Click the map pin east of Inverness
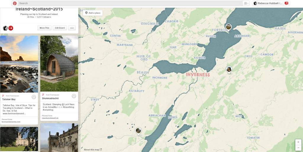 pos(229,70)
